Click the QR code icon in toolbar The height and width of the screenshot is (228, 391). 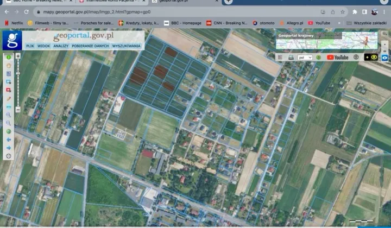[280, 58]
